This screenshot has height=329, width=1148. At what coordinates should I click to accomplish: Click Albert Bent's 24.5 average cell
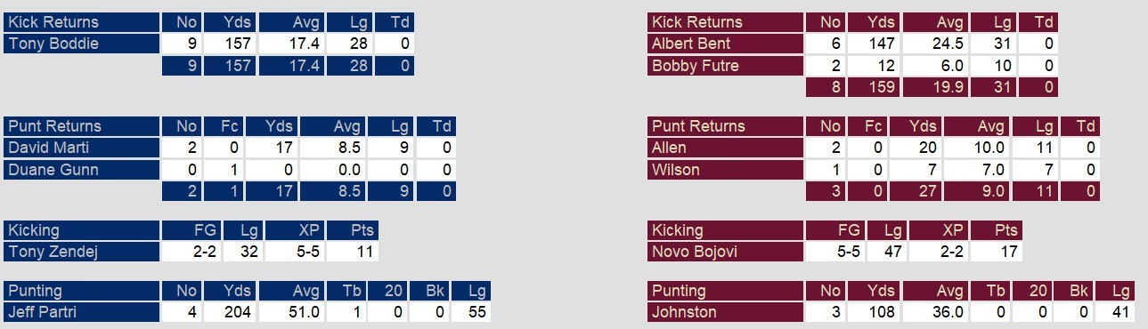tap(936, 44)
